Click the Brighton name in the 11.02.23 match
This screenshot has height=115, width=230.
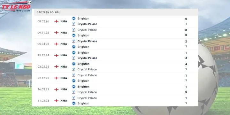coord(83,103)
